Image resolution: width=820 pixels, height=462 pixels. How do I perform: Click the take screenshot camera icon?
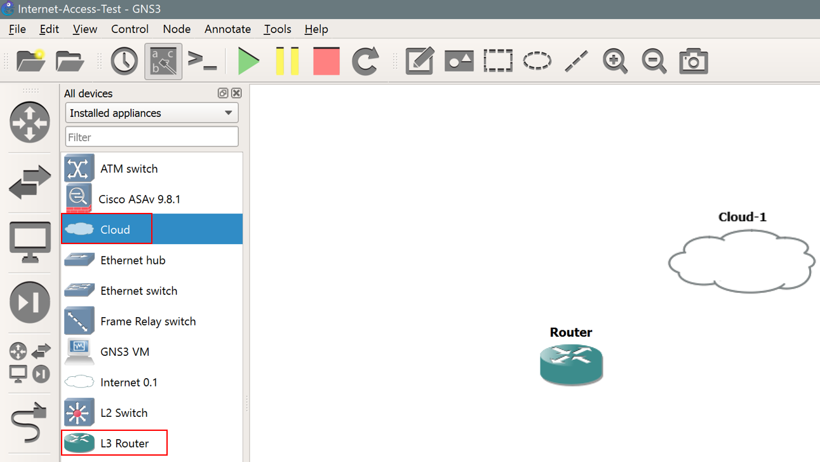click(693, 62)
